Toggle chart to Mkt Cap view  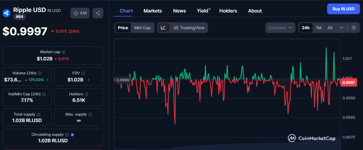tap(143, 28)
